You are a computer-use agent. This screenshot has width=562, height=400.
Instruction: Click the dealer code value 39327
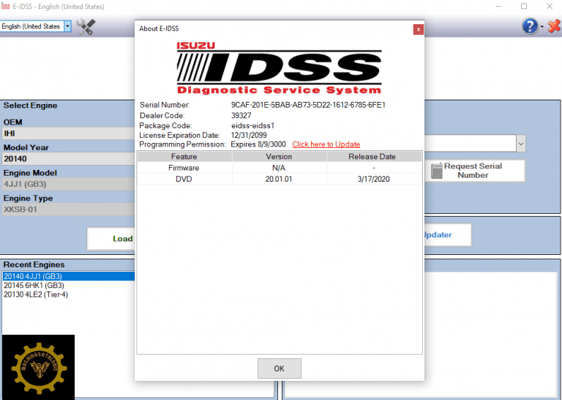tap(241, 116)
